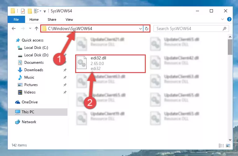
Task: Click the Downloads blue arrow icon
Action: tap(20, 70)
